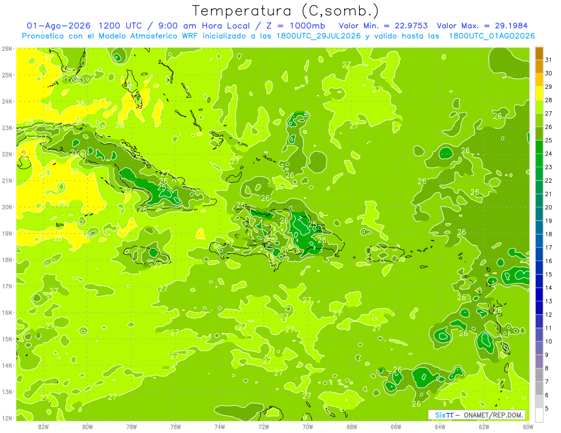
Task: Click the gray colorbar segment between 6 and 7
Action: tap(539, 388)
